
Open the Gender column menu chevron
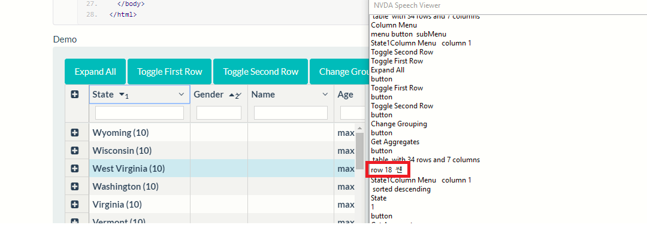[239, 95]
